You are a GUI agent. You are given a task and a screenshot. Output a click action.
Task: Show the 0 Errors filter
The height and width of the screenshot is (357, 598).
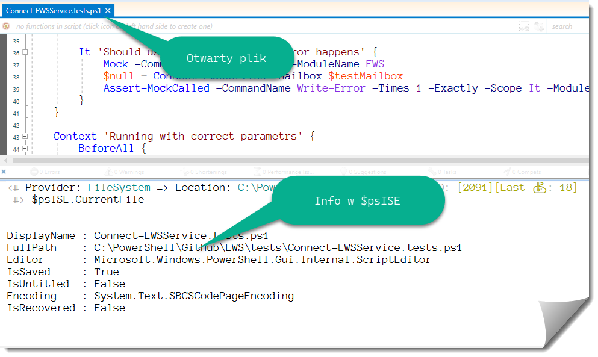[x=46, y=172]
